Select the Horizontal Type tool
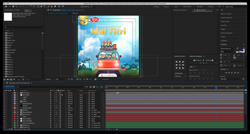The height and width of the screenshot is (134, 250). coord(45,7)
